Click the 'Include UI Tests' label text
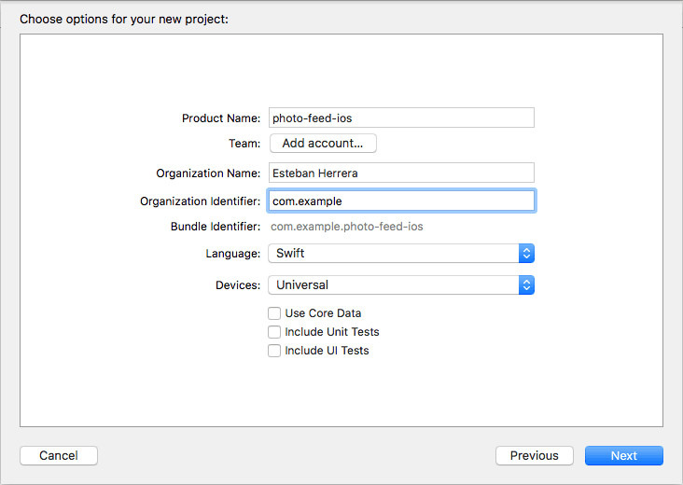This screenshot has width=683, height=485. (x=327, y=351)
